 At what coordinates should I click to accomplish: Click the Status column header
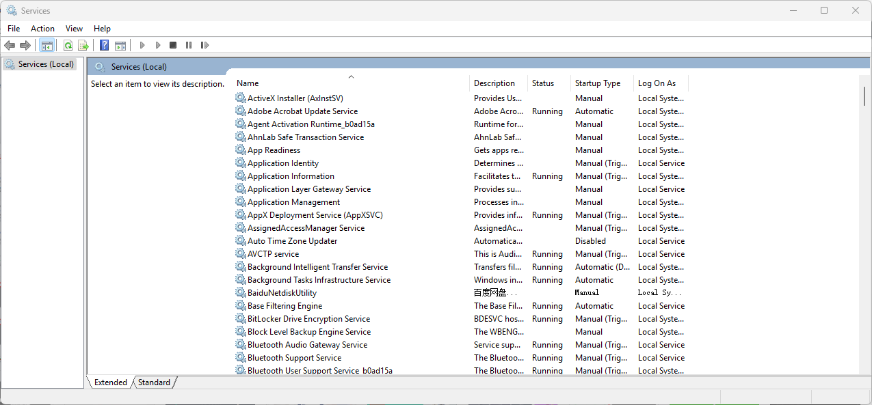tap(542, 83)
